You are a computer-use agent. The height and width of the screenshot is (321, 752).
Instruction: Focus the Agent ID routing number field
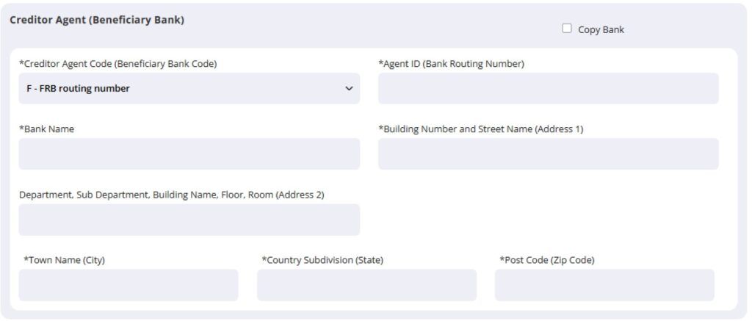pos(548,88)
